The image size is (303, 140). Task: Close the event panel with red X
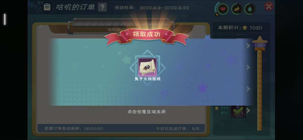click(269, 7)
